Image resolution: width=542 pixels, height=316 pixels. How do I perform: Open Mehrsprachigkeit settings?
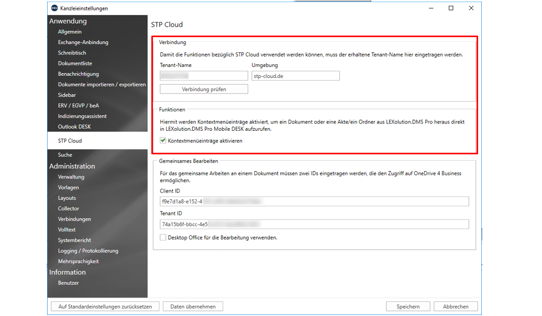pos(78,262)
